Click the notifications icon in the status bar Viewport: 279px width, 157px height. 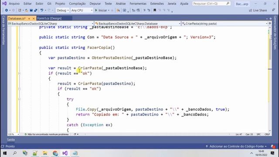(273, 147)
